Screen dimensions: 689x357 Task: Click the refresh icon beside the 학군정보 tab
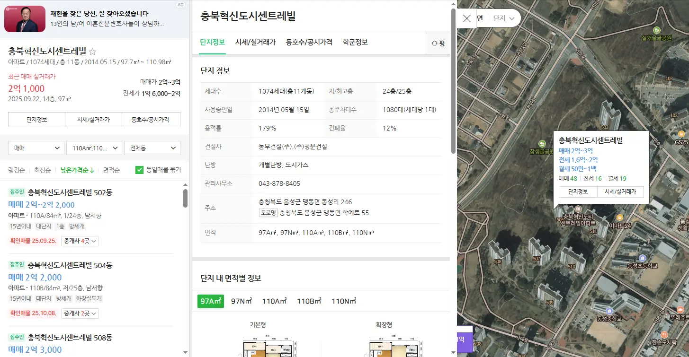point(434,43)
